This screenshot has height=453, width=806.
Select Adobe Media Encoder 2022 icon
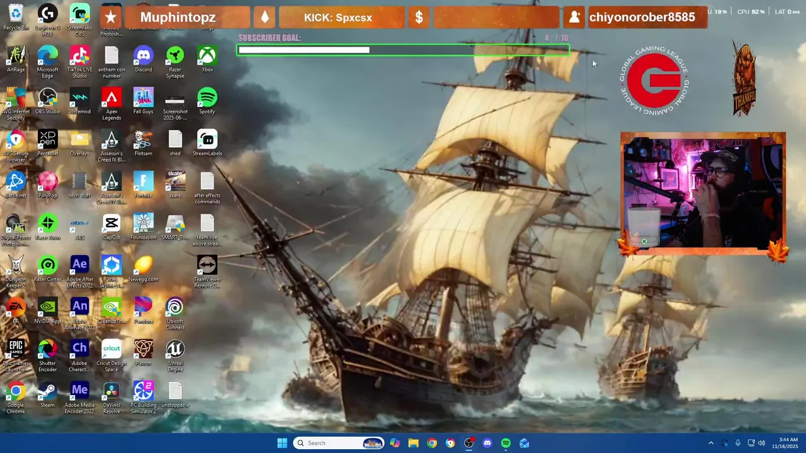[x=80, y=398]
